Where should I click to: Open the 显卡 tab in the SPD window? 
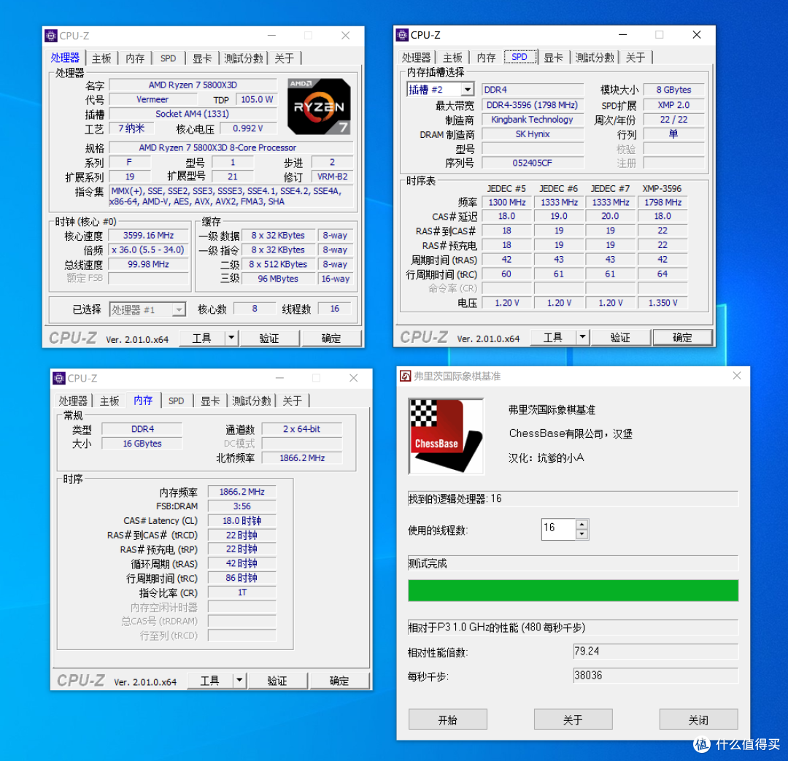(x=553, y=58)
